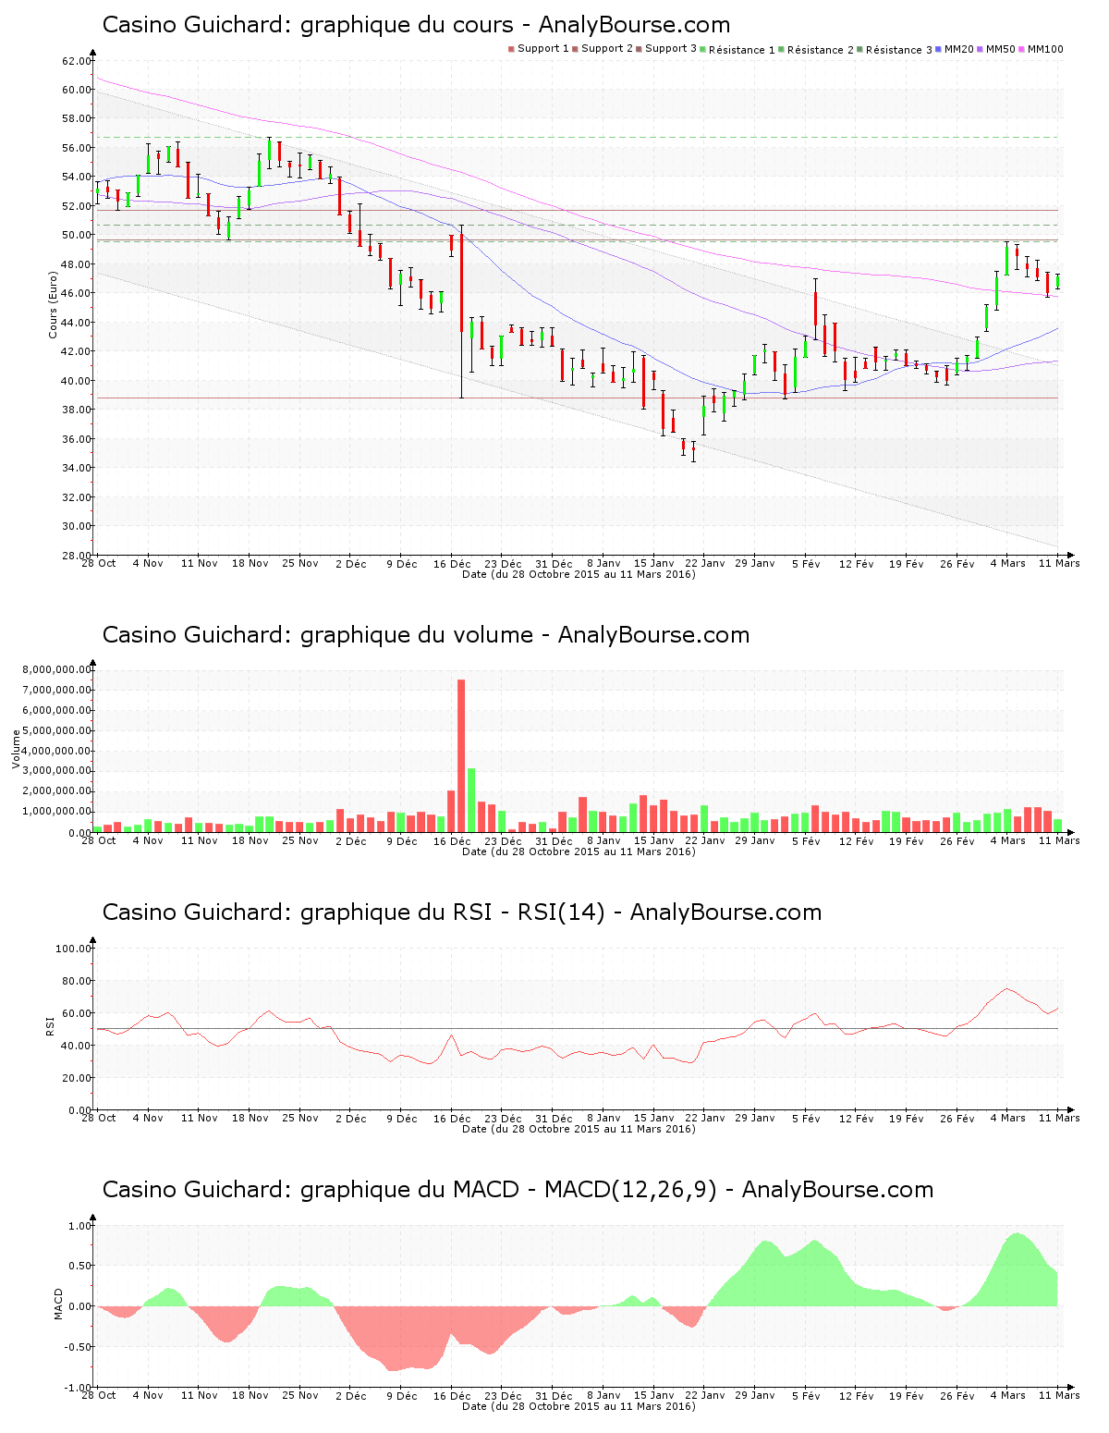
Task: Click the -1.00 MACD axis value
Action: click(79, 1388)
